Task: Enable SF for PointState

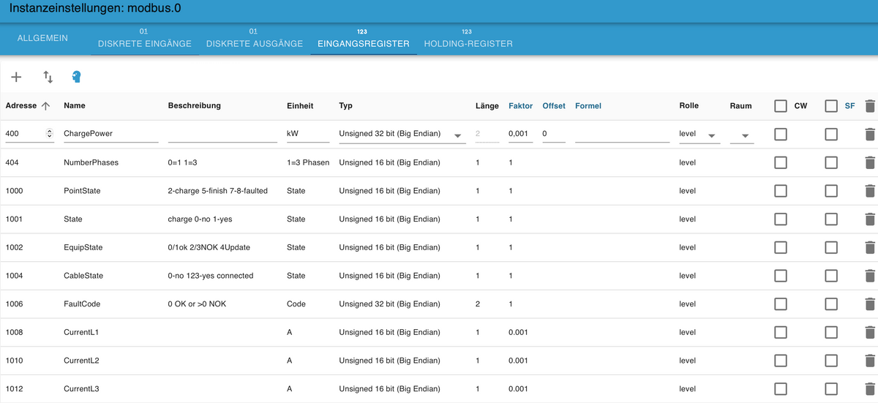Action: click(x=831, y=191)
